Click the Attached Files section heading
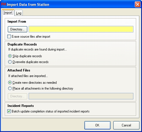Image resolution: width=142 pixels, height=132 pixels. pos(19,70)
